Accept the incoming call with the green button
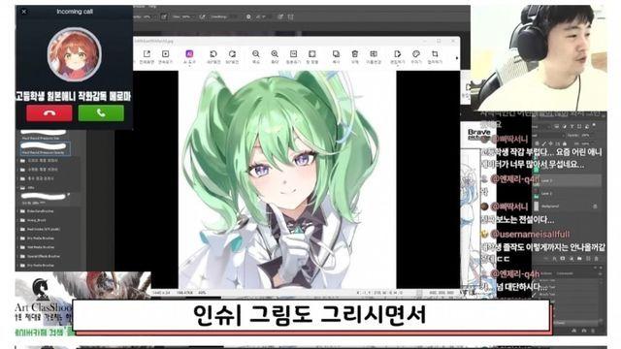 101,113
